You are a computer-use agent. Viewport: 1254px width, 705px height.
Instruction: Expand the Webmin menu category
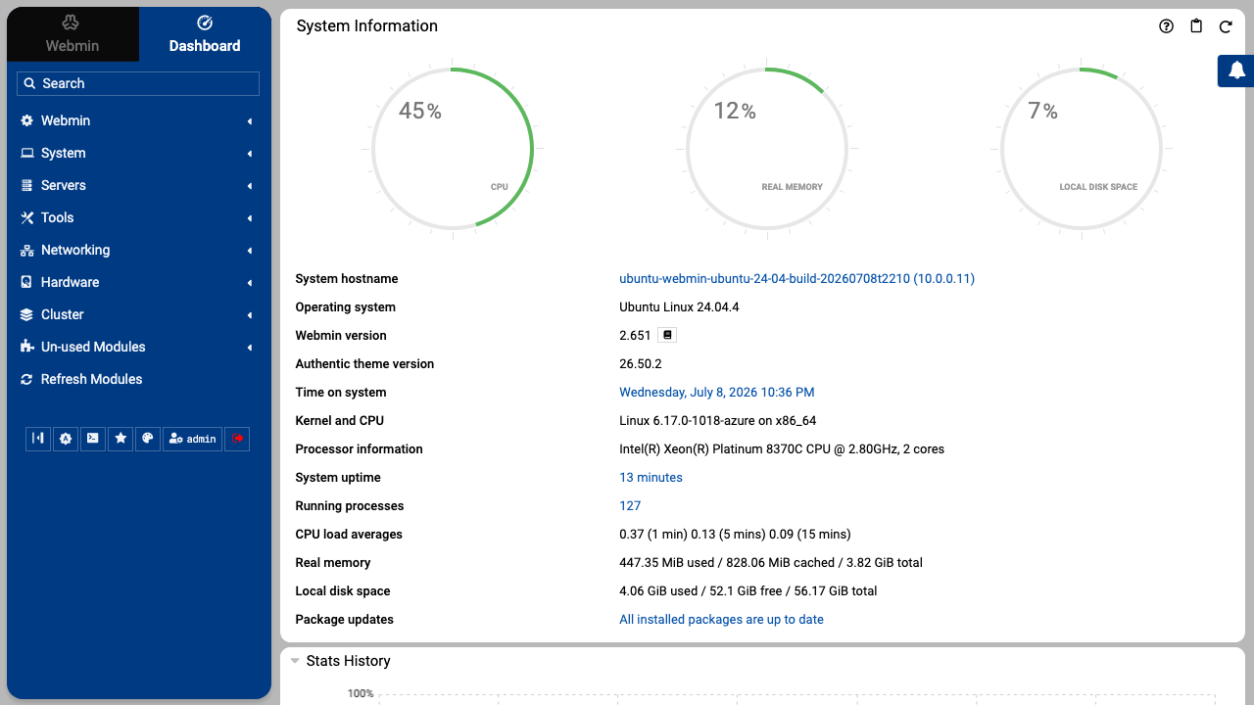click(138, 120)
